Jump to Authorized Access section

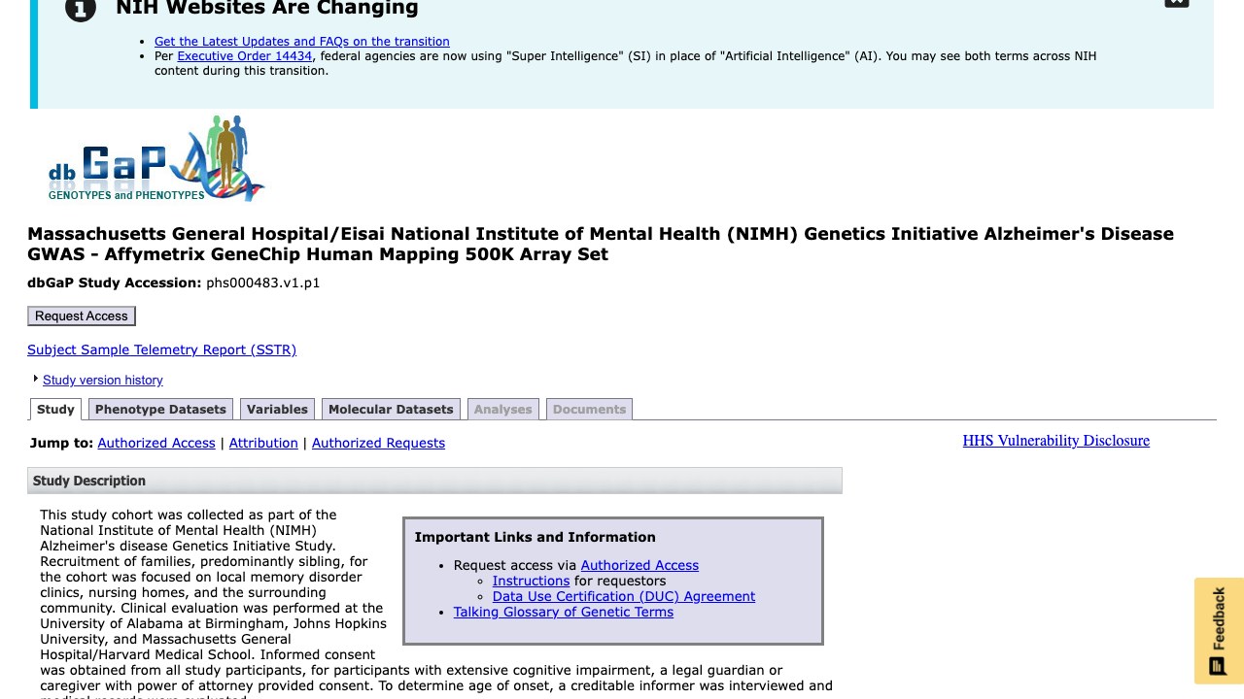point(156,443)
